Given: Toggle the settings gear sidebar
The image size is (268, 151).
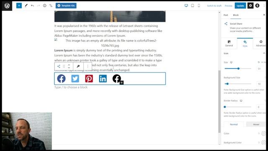Looking at the screenshot, I should (x=250, y=5).
